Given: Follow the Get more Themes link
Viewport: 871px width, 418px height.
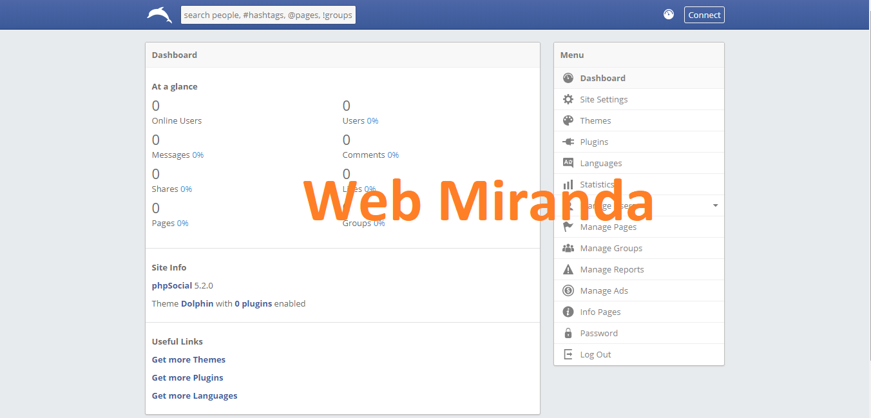Looking at the screenshot, I should (x=189, y=359).
